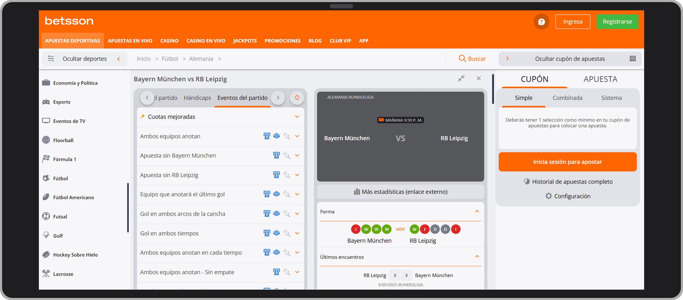Open PROMOCIONES menu item
This screenshot has width=683, height=300.
click(x=282, y=41)
